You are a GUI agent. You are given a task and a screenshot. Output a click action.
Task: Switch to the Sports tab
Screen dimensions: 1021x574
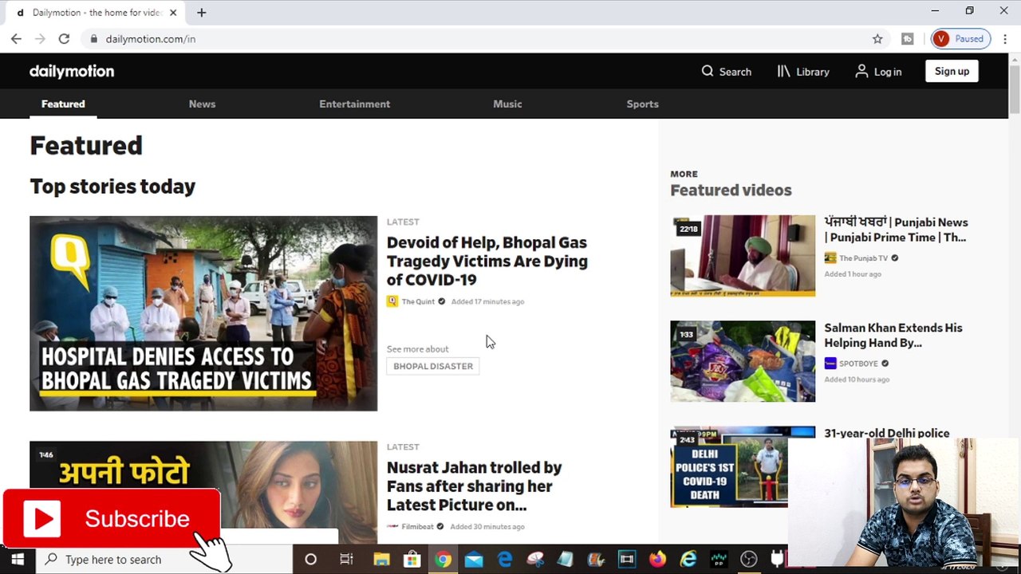tap(642, 104)
